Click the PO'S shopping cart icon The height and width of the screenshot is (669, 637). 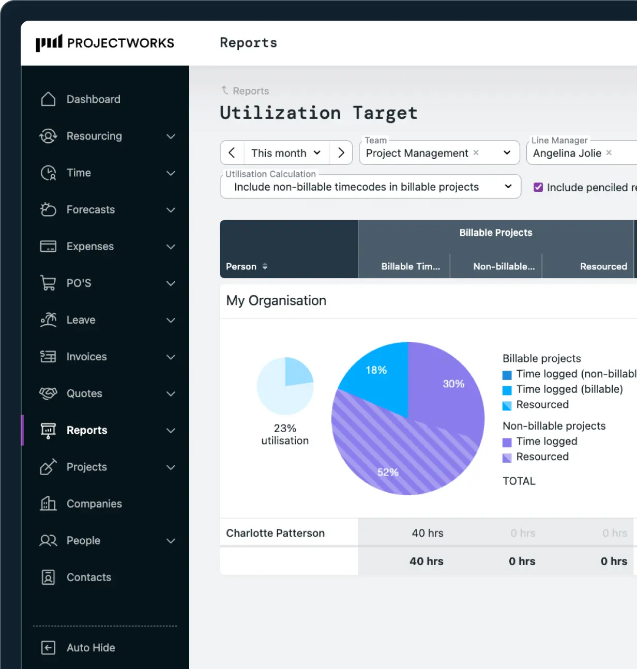point(48,283)
